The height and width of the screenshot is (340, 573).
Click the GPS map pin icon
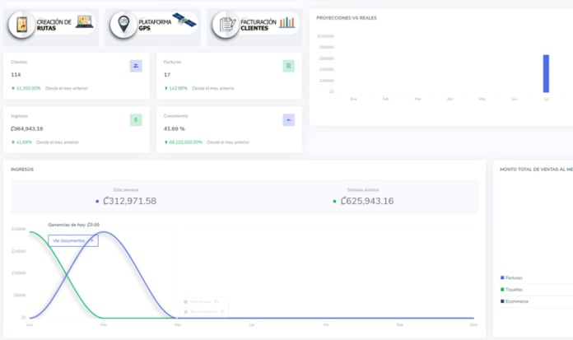tap(124, 26)
